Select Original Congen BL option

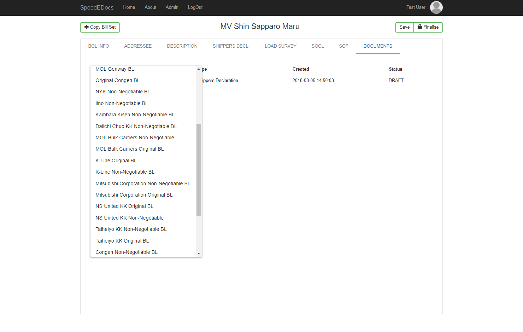(143, 81)
